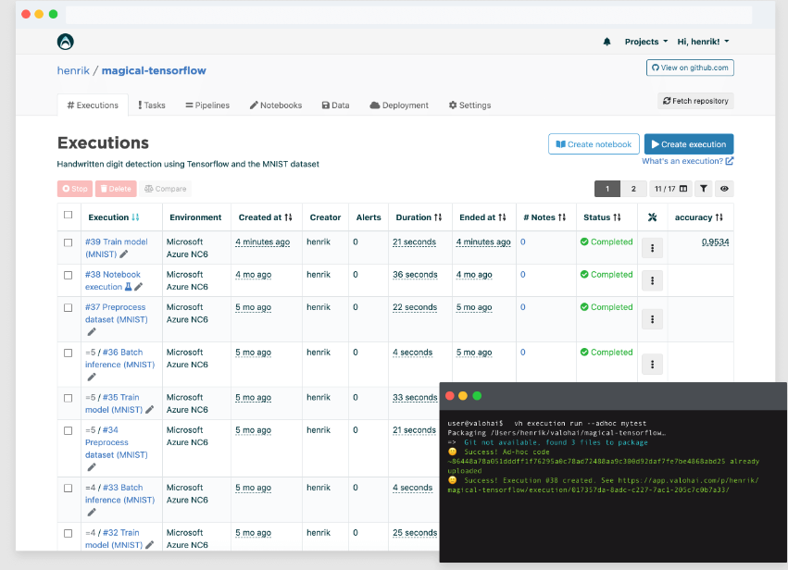
Task: Select page 1 of executions
Action: tap(607, 189)
